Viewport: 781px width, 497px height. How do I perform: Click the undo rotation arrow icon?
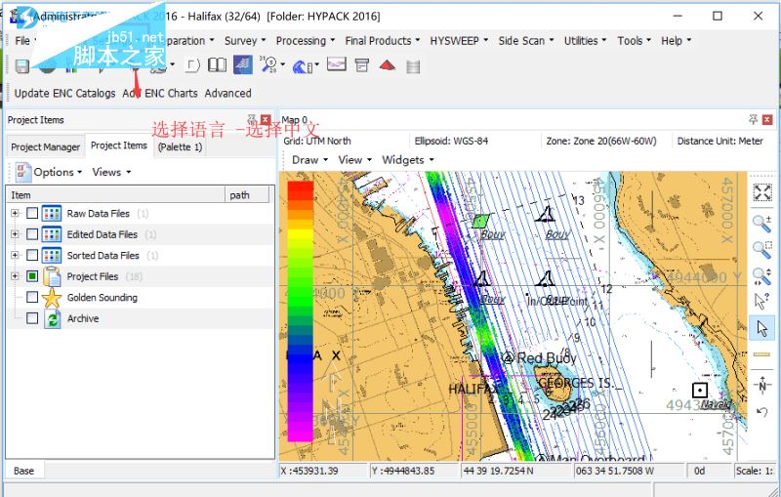pyautogui.click(x=762, y=412)
